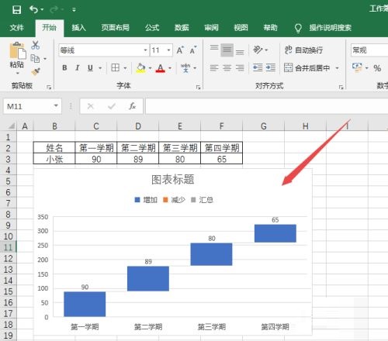
Task: Select the Format Painter brush icon
Action: [x=36, y=71]
